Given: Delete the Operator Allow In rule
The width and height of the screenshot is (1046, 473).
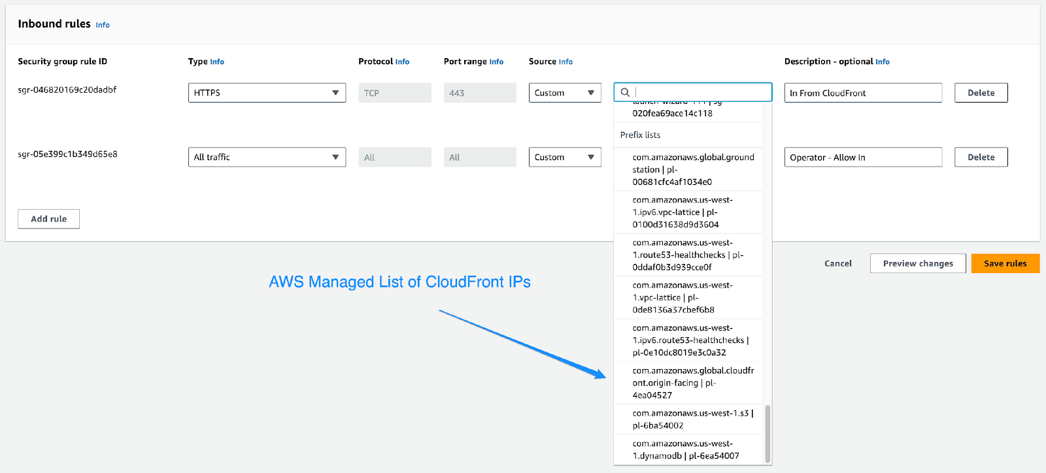Looking at the screenshot, I should click(x=981, y=157).
